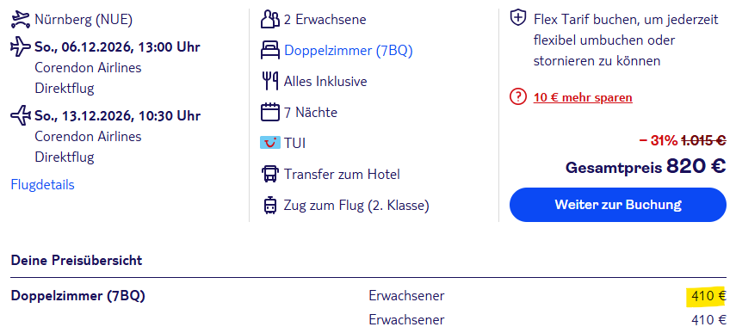The image size is (736, 333).
Task: Click the Gesamtpreis 820 € total
Action: coord(646,166)
